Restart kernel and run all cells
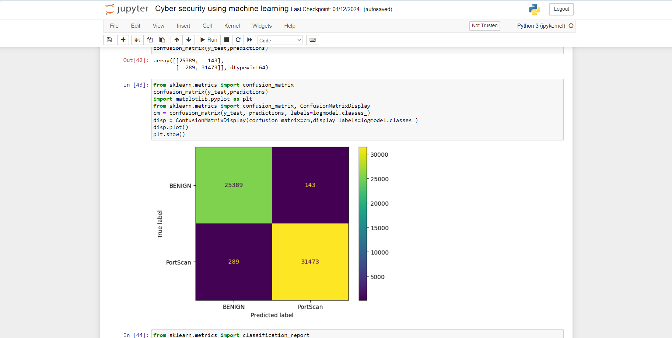Viewport: 672px width, 338px height. 250,40
